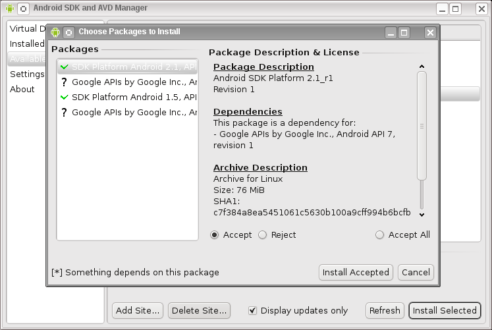
Task: Select SDK Platform Android 1.5 package row
Action: click(127, 97)
